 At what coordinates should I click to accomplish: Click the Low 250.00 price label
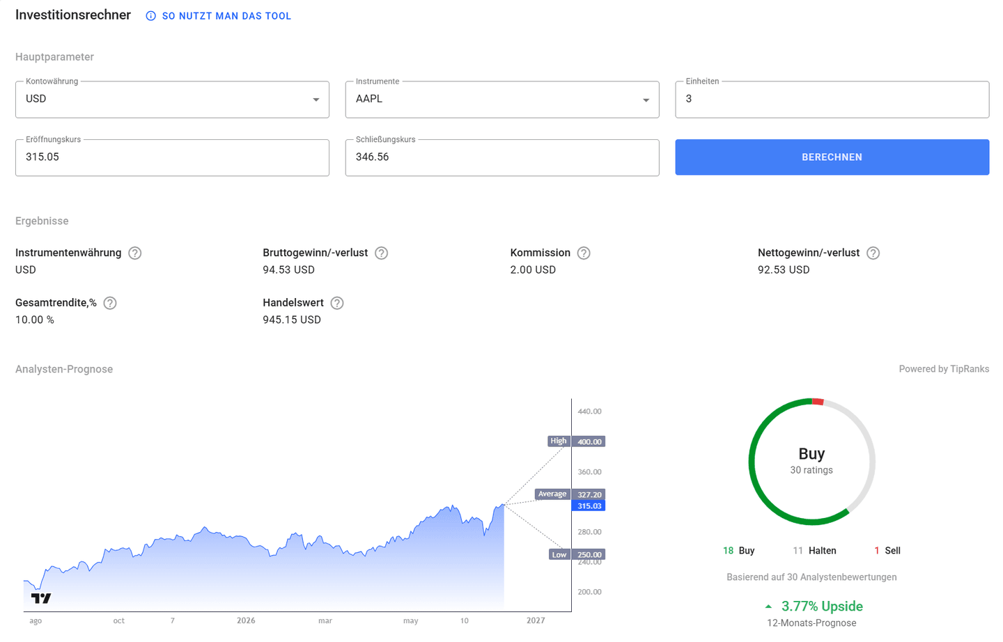coord(577,555)
